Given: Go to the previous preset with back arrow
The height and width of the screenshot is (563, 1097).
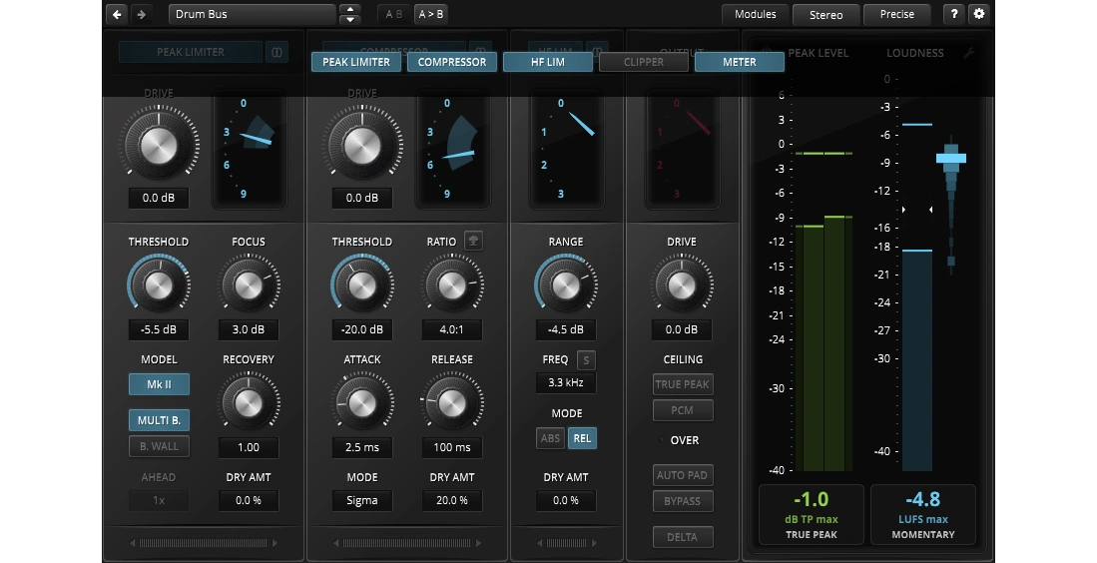Looking at the screenshot, I should click(x=117, y=14).
